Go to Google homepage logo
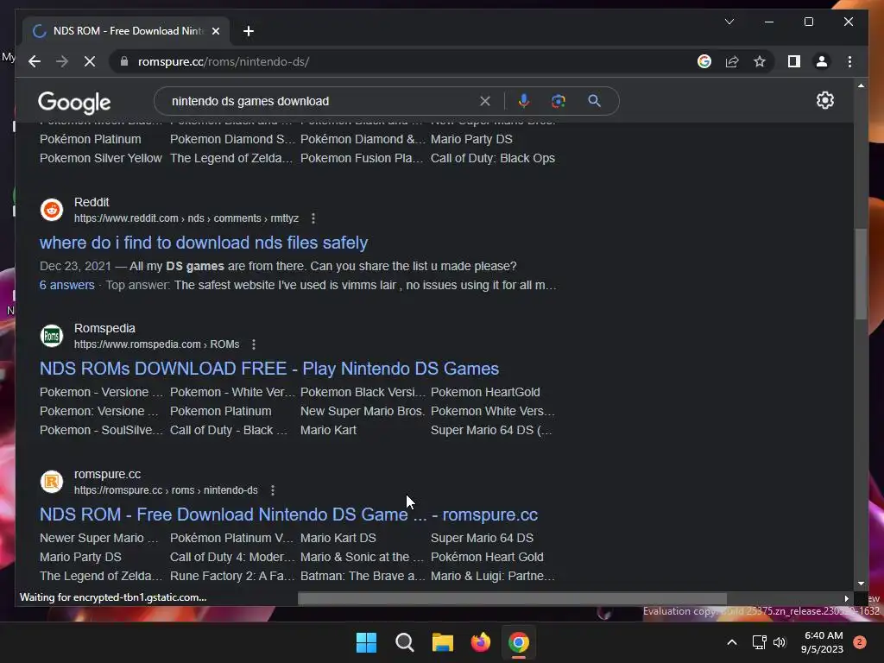The image size is (884, 663). coord(74,102)
